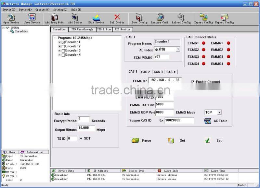Toggle the Enable Channel checkbox
This screenshot has width=260, height=188.
193,82
